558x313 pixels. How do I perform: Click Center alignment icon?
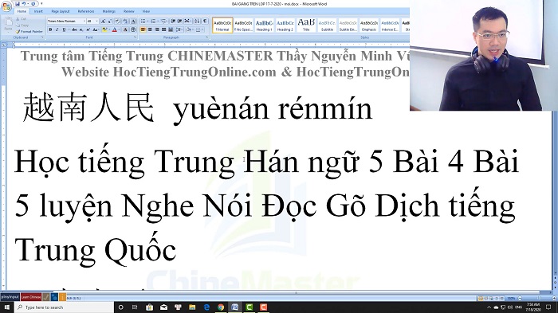click(x=150, y=30)
